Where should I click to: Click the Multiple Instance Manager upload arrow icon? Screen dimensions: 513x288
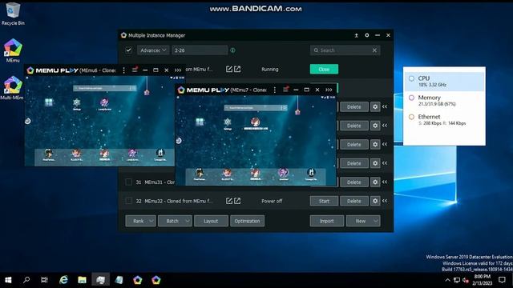coord(356,35)
